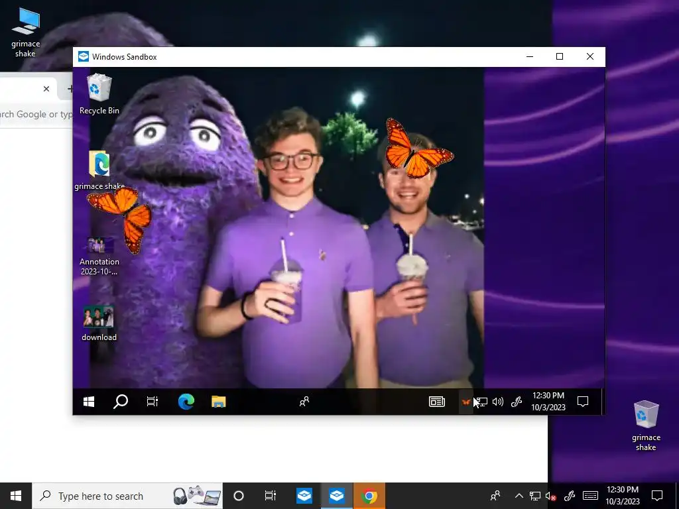Click the host 'Type here to search' box
This screenshot has height=509, width=679.
click(127, 496)
